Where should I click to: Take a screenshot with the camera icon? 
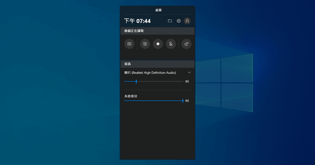129,44
